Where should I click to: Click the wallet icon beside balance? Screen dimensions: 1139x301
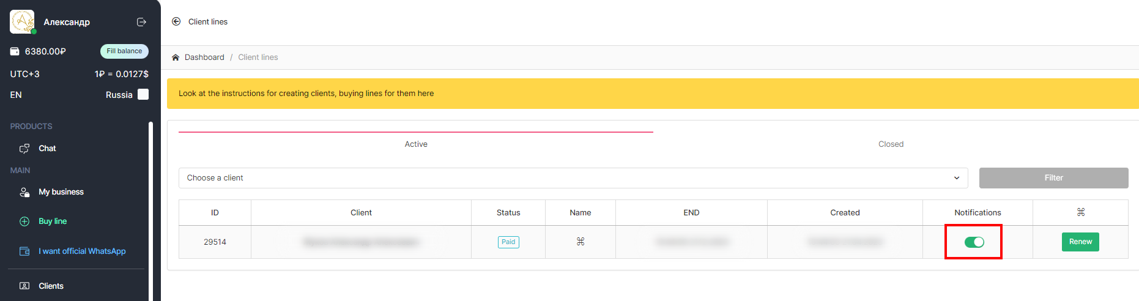tap(15, 51)
